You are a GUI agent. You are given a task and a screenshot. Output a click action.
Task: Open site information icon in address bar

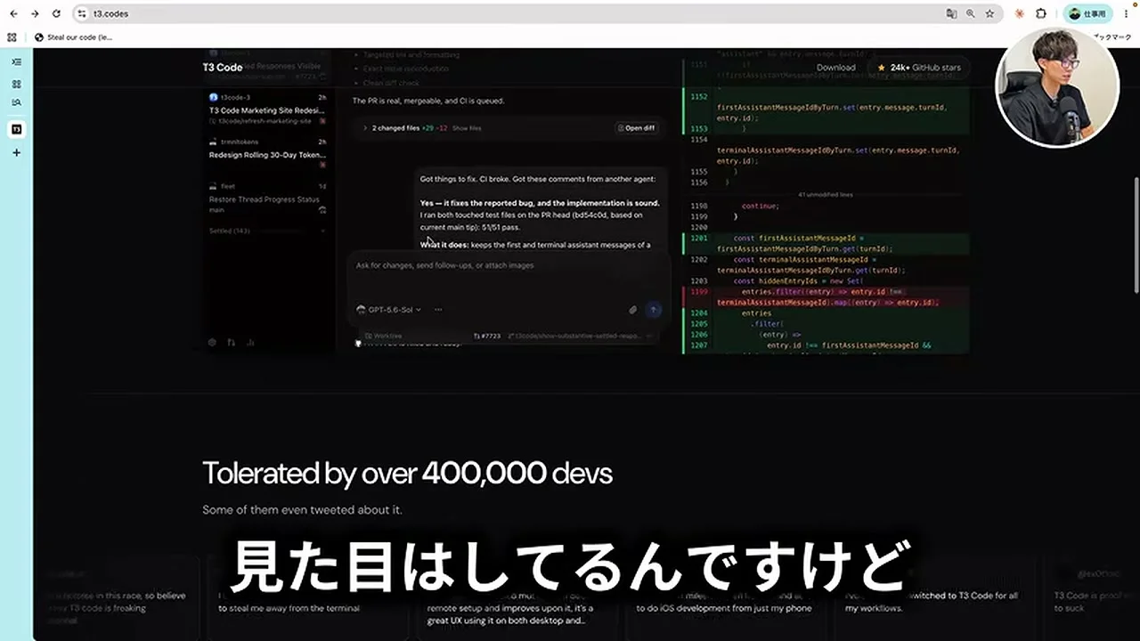point(82,14)
